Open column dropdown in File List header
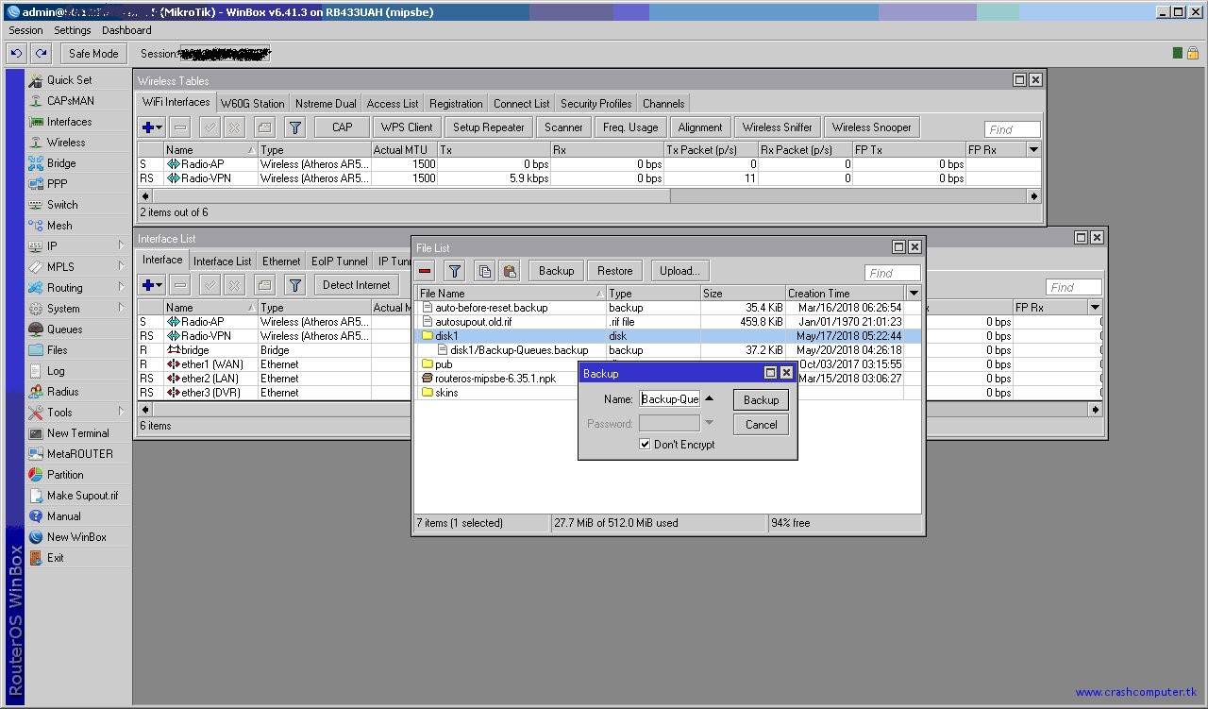 [914, 294]
